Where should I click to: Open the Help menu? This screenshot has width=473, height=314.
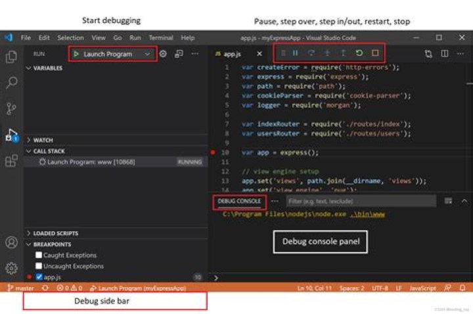point(188,37)
